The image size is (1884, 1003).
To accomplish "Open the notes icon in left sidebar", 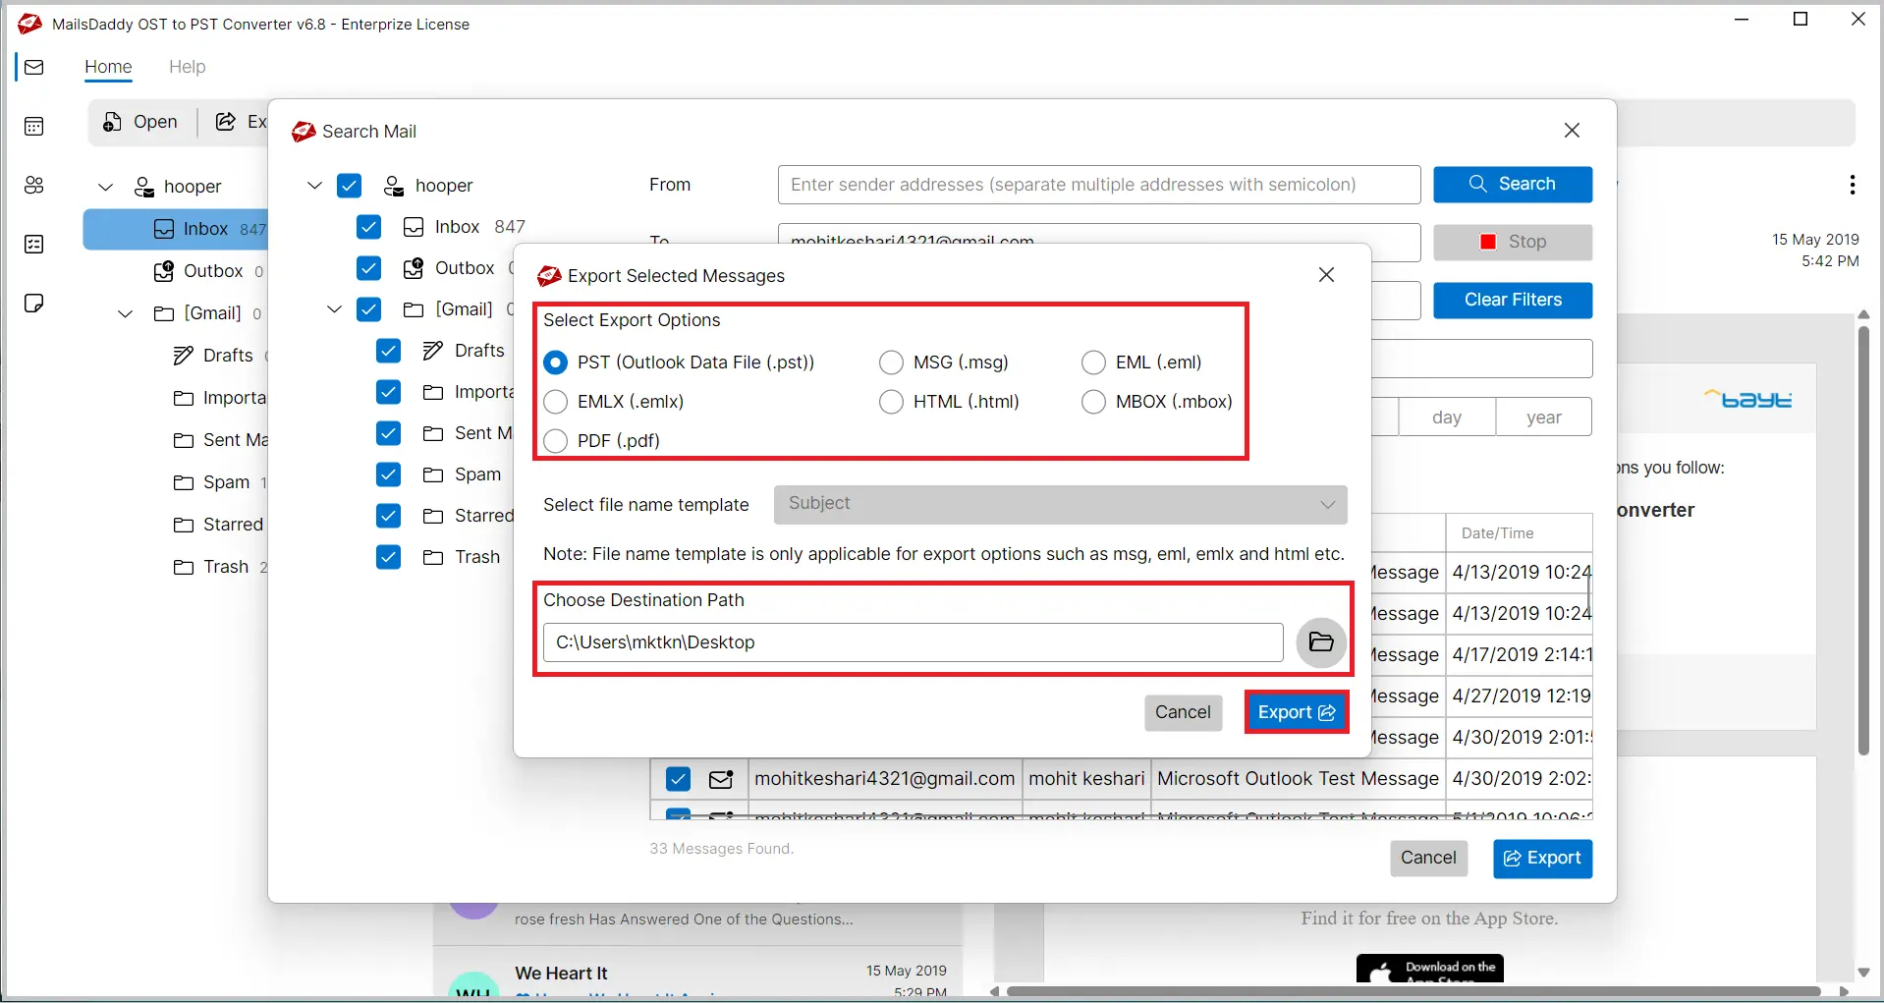I will (34, 303).
